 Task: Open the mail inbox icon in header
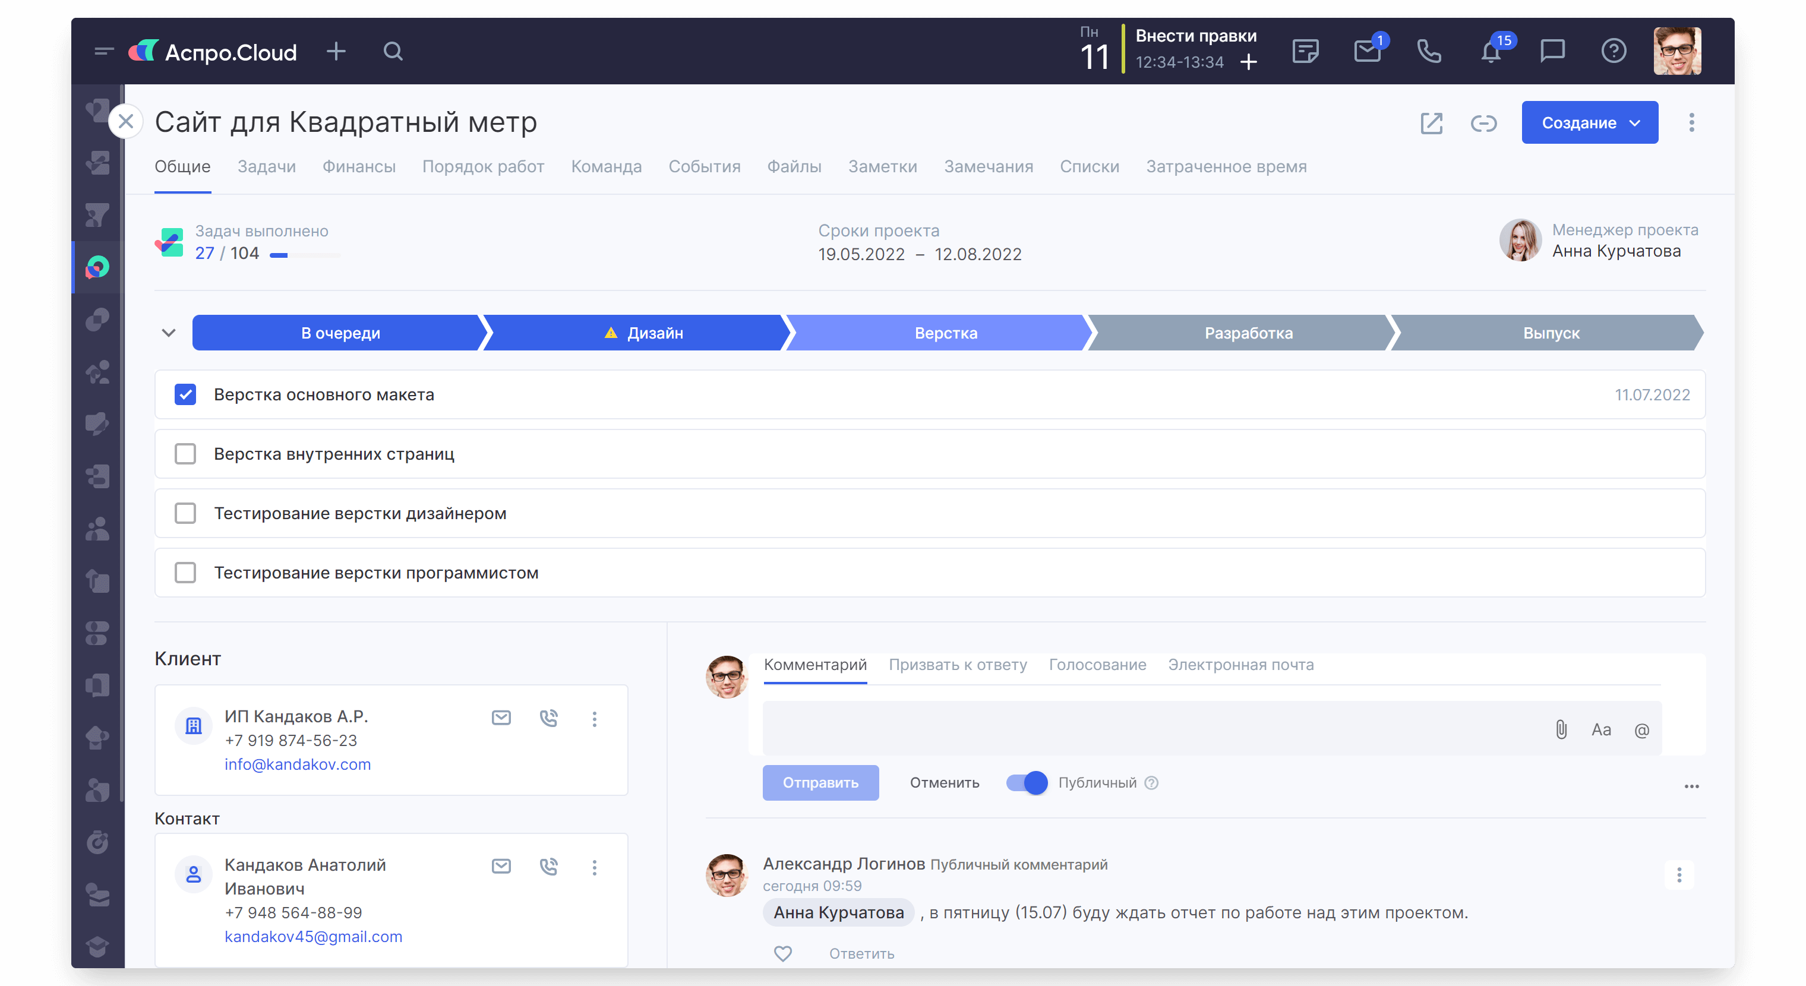pos(1367,52)
